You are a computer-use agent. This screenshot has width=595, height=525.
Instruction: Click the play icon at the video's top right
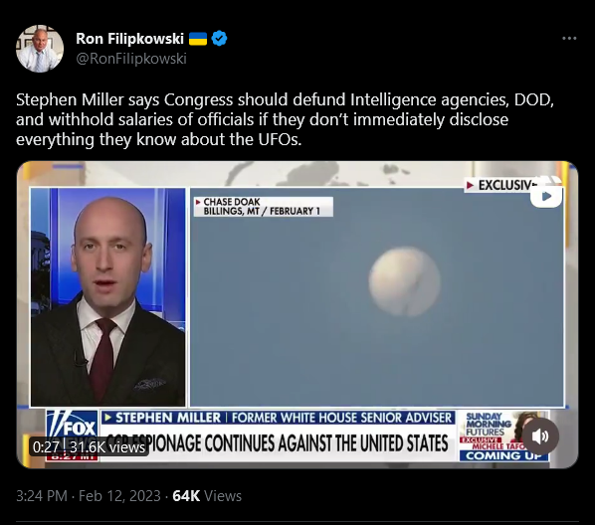[x=546, y=196]
